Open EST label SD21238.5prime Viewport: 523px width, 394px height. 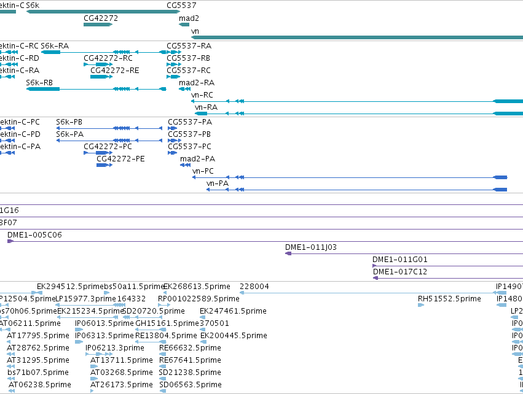190,373
